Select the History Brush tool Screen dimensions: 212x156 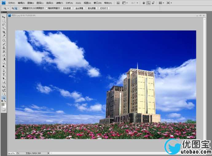pyautogui.click(x=4, y=51)
